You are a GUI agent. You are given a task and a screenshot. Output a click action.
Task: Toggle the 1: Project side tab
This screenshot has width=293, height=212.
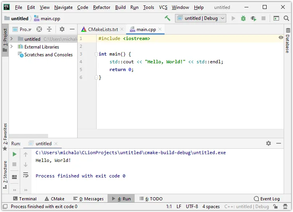[5, 40]
